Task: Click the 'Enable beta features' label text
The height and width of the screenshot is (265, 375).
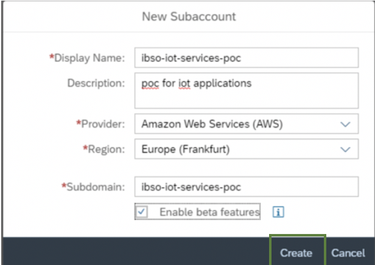Action: tap(210, 212)
